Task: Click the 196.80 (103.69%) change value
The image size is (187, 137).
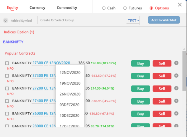Action: click(x=103, y=63)
